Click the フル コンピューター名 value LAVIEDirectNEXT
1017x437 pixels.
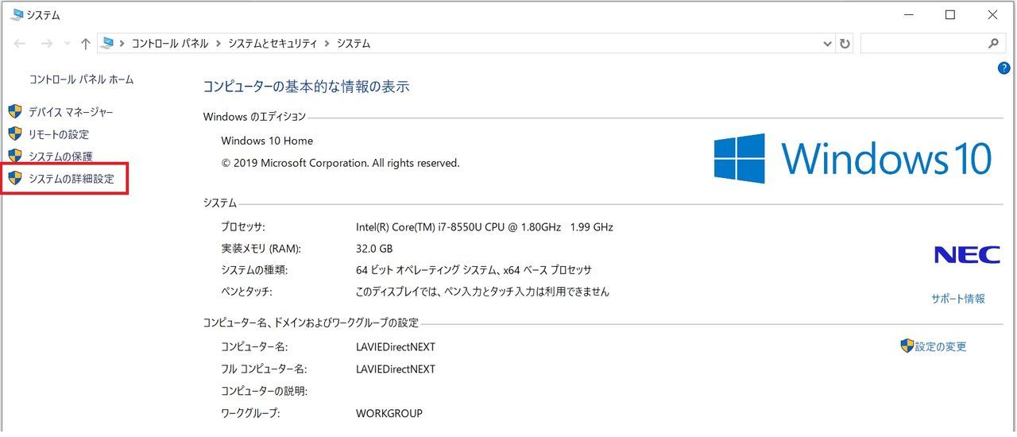point(396,369)
